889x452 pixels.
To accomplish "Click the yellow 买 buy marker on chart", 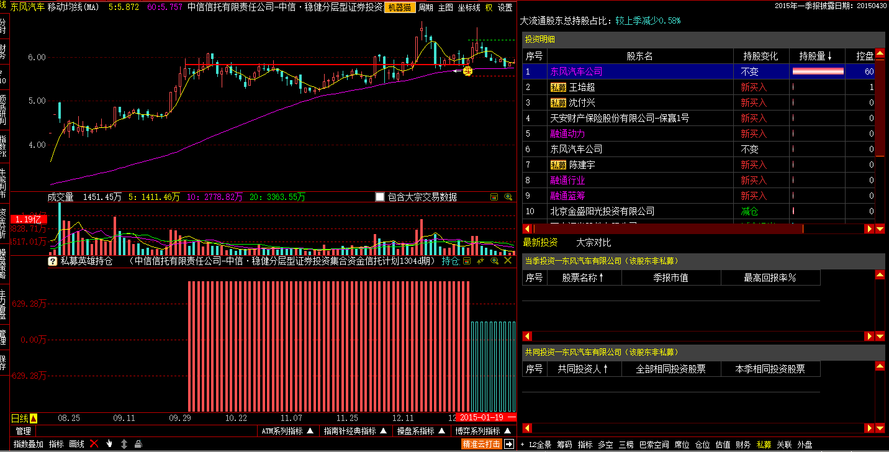I will coord(468,71).
